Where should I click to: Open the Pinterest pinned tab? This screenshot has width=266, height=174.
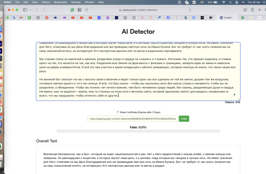tap(47, 18)
